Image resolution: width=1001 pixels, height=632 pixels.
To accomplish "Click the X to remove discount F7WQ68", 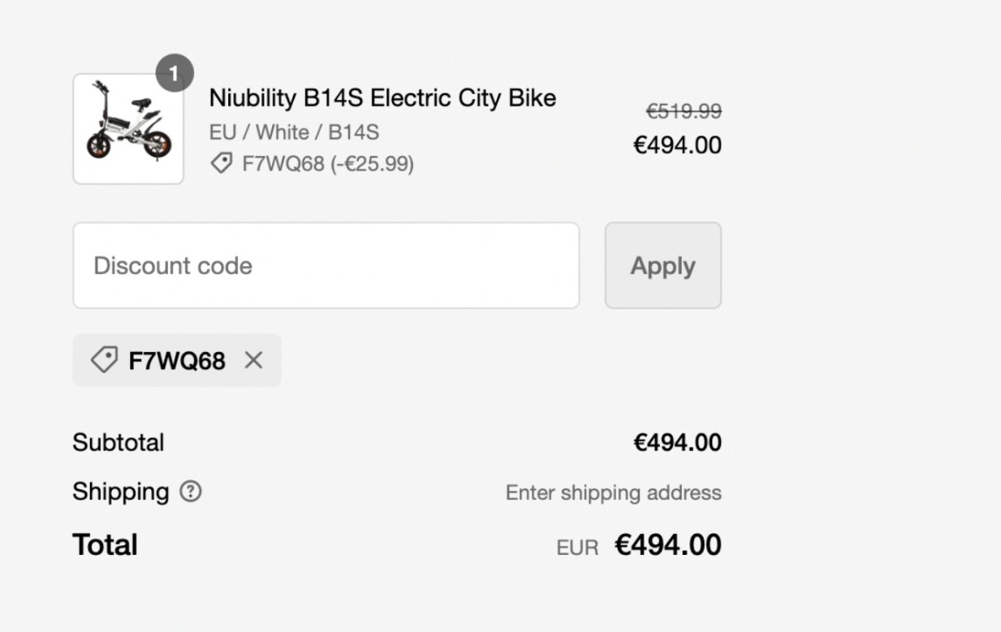I will pyautogui.click(x=254, y=360).
